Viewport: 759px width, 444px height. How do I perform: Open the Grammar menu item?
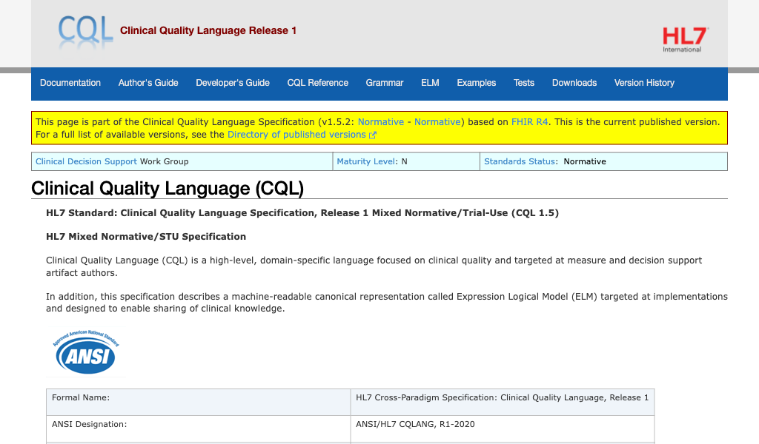click(x=385, y=83)
